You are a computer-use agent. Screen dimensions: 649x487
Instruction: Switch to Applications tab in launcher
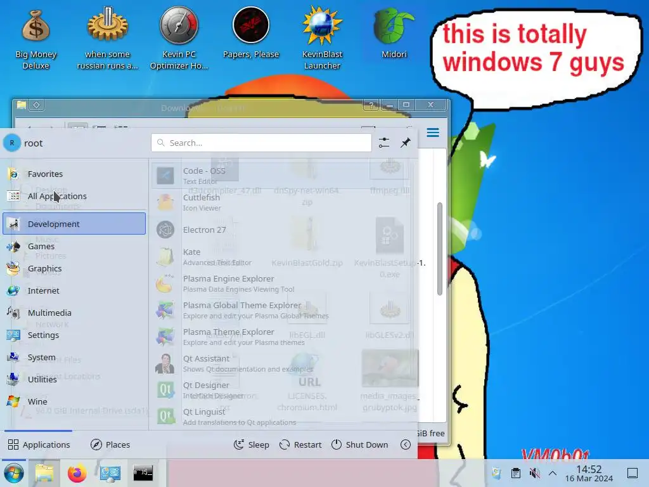pos(39,445)
